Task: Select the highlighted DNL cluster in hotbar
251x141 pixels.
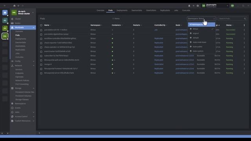Action: (x=5, y=36)
